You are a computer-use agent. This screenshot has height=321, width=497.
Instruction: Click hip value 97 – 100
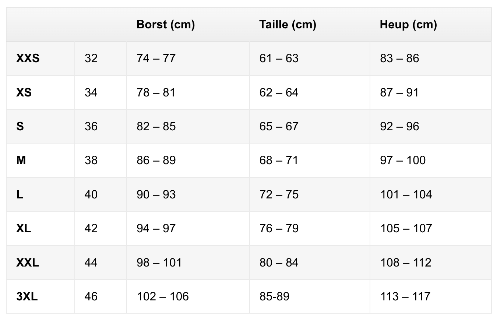click(403, 160)
